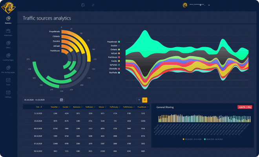Open the table filter funnel icon
The height and width of the screenshot is (157, 259).
pos(139,100)
